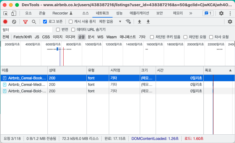Select 전체 resource type filter
The image size is (235, 143).
[x=6, y=37]
